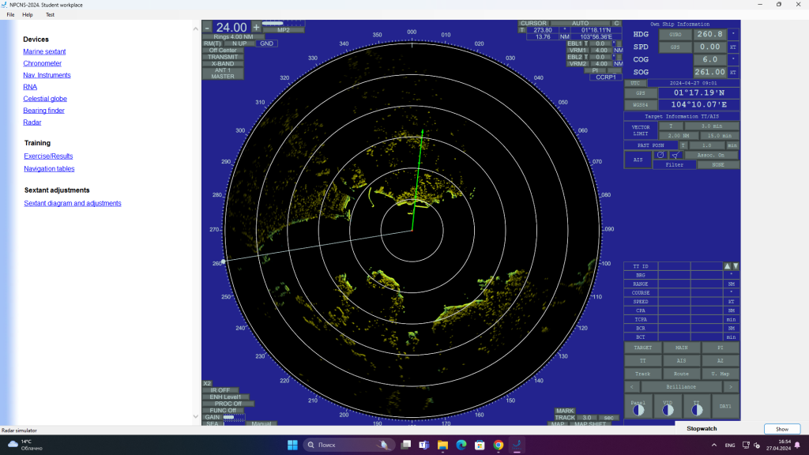Screen dimensions: 809x455
Task: Change GND stabilization mode
Action: tap(267, 43)
